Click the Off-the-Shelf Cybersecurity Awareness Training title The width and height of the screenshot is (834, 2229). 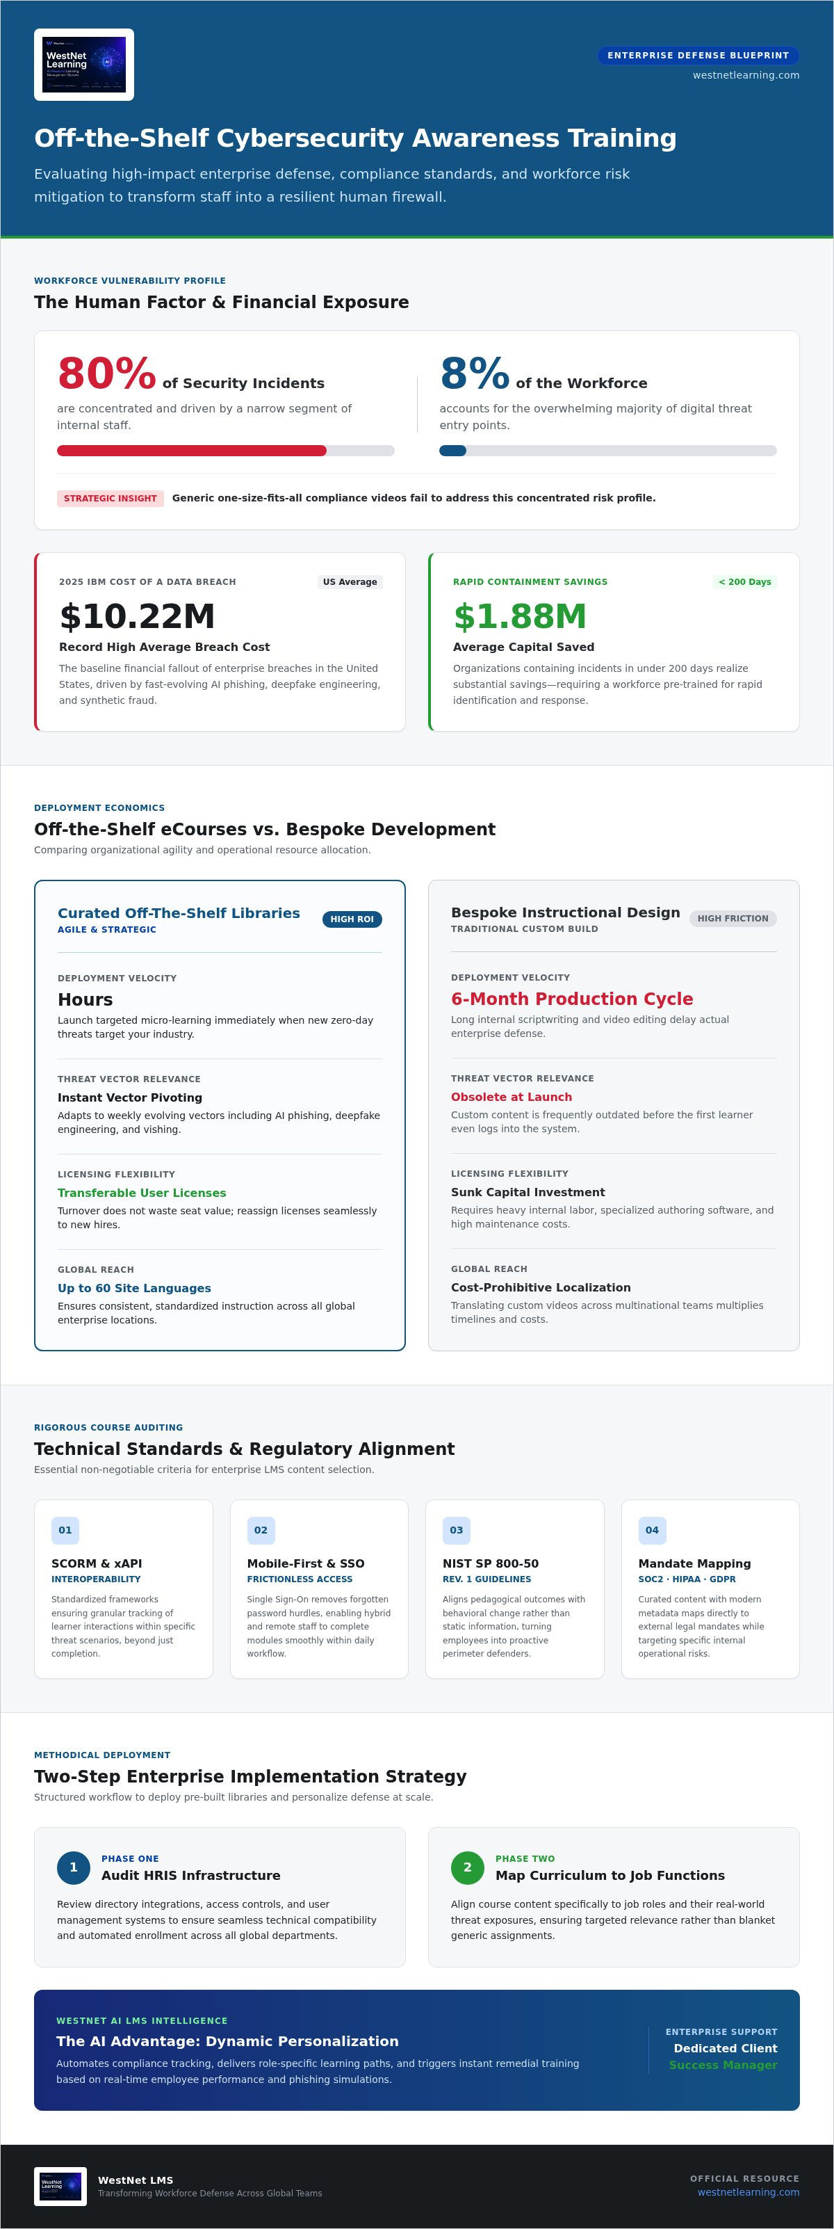356,138
